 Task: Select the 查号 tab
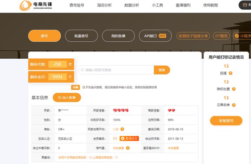click(45, 36)
